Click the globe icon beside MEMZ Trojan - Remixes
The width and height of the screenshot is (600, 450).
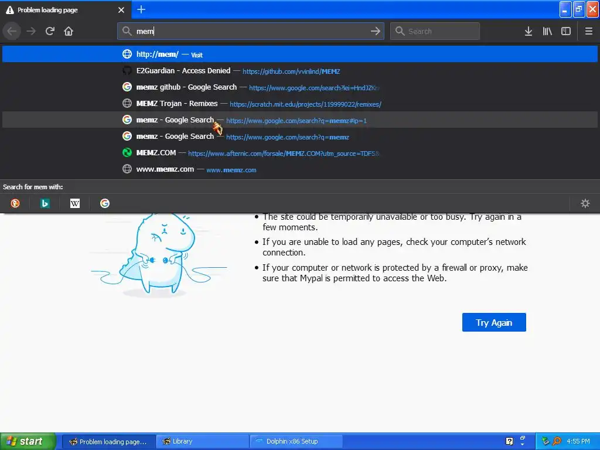[x=127, y=103]
